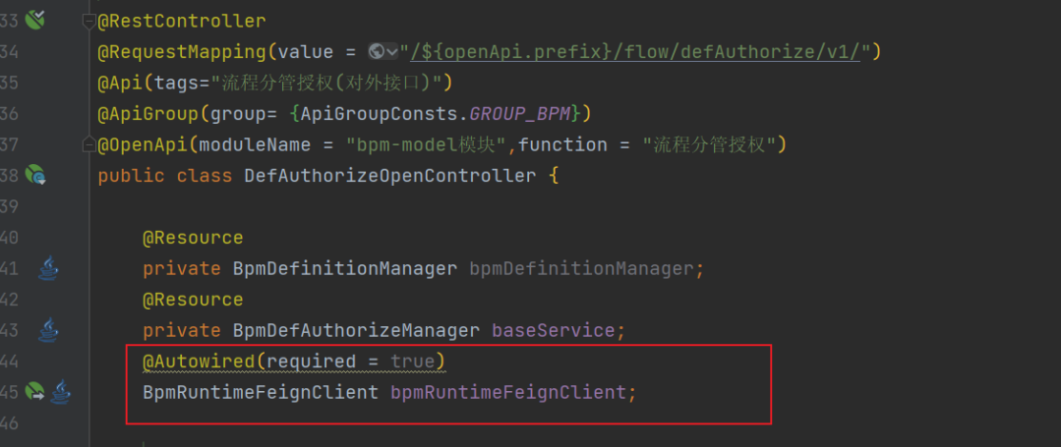Image resolution: width=1061 pixels, height=447 pixels.
Task: Click the gutter icon on the class declaration line
Action: pos(35,176)
